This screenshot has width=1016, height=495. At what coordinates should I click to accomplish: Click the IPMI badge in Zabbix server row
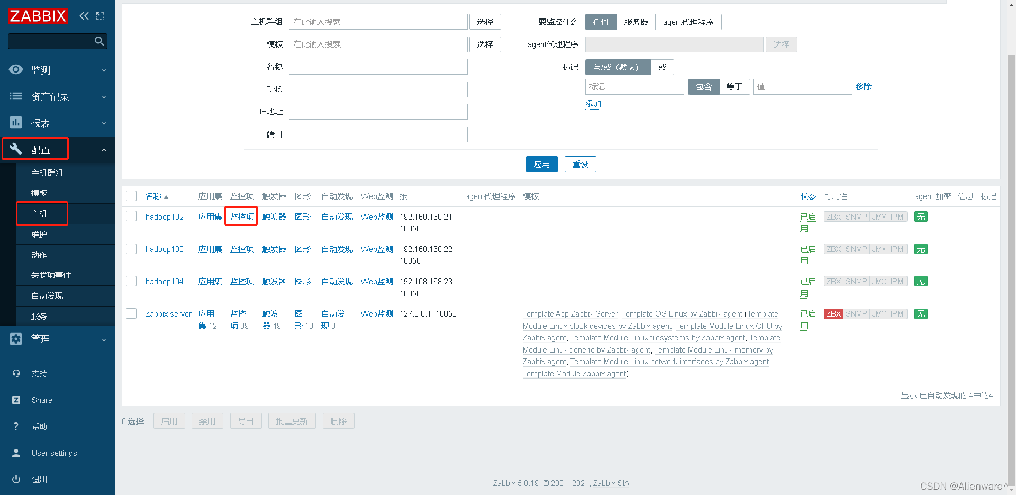click(898, 314)
